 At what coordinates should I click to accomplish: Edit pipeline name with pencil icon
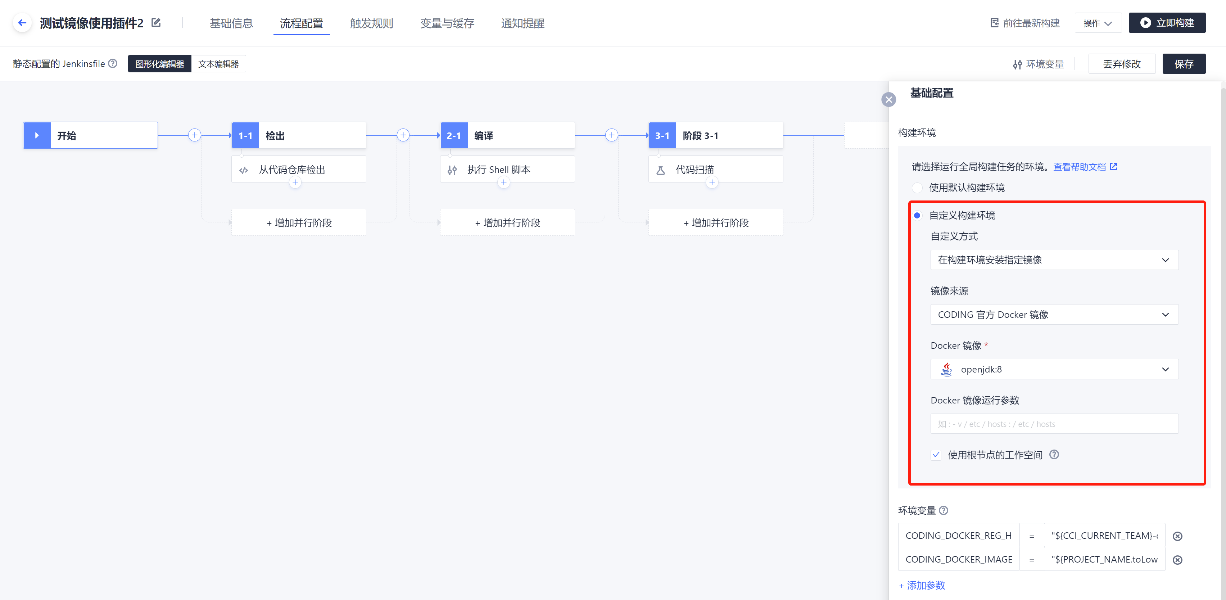(x=155, y=23)
